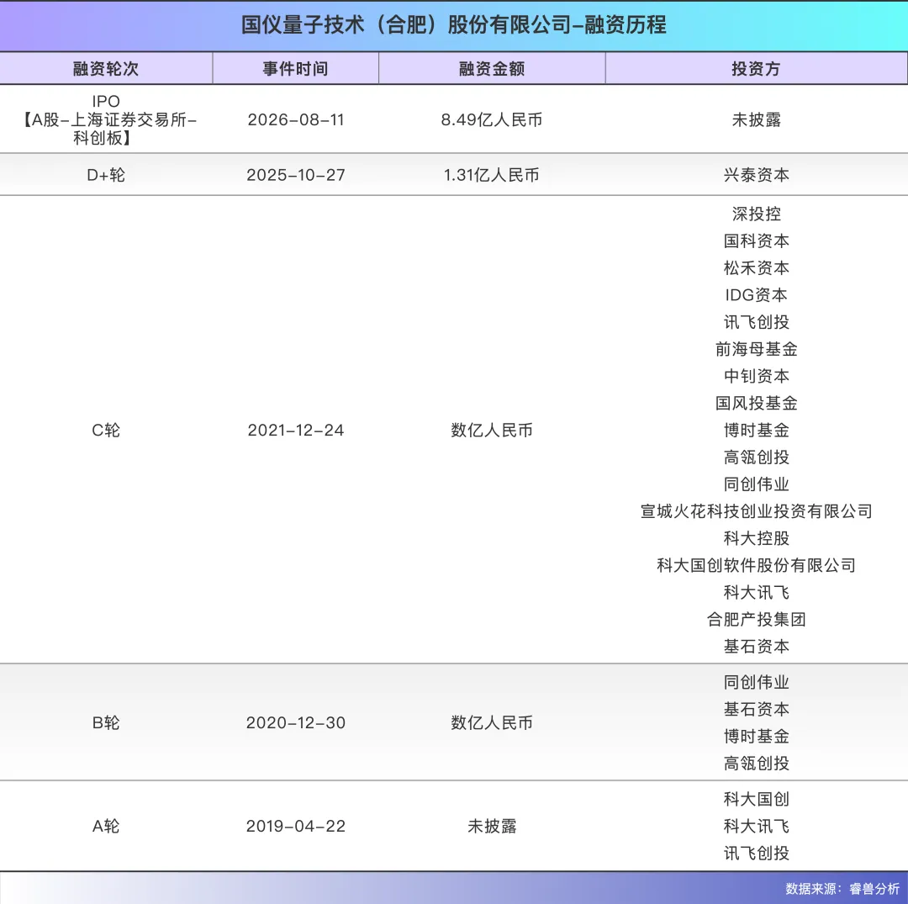Click 未披露 investor in the IPO row
The image size is (908, 904).
click(757, 120)
